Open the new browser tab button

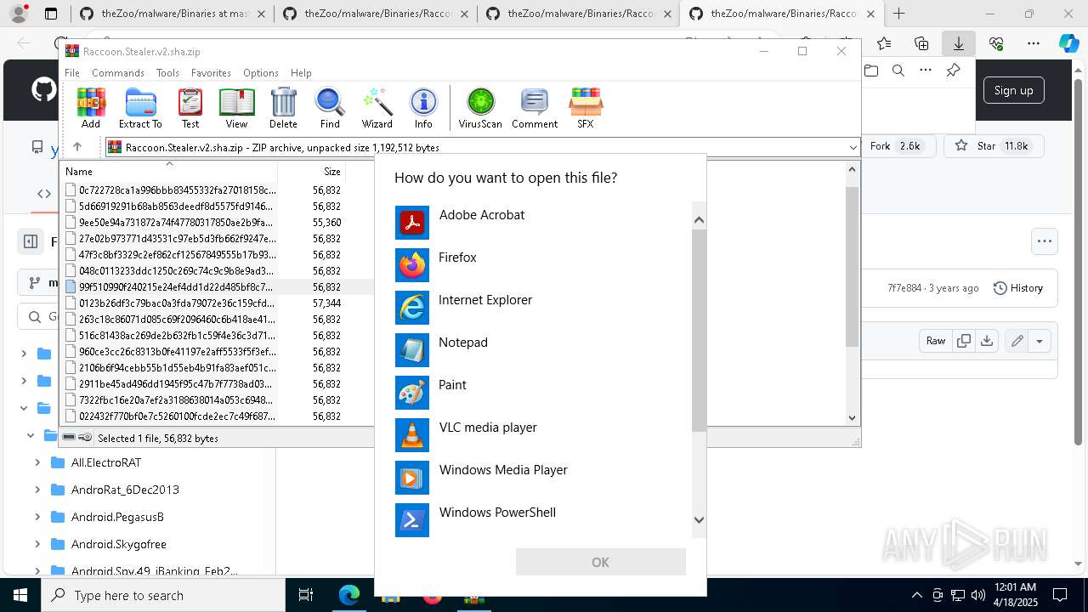point(898,14)
